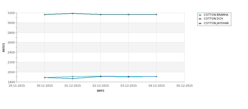Click the COTTON DCH legend marker icon
Screen dimensions: 248x109
200,19
